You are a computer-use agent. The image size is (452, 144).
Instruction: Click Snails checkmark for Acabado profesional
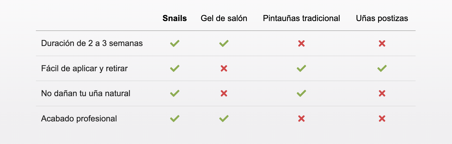[175, 119]
